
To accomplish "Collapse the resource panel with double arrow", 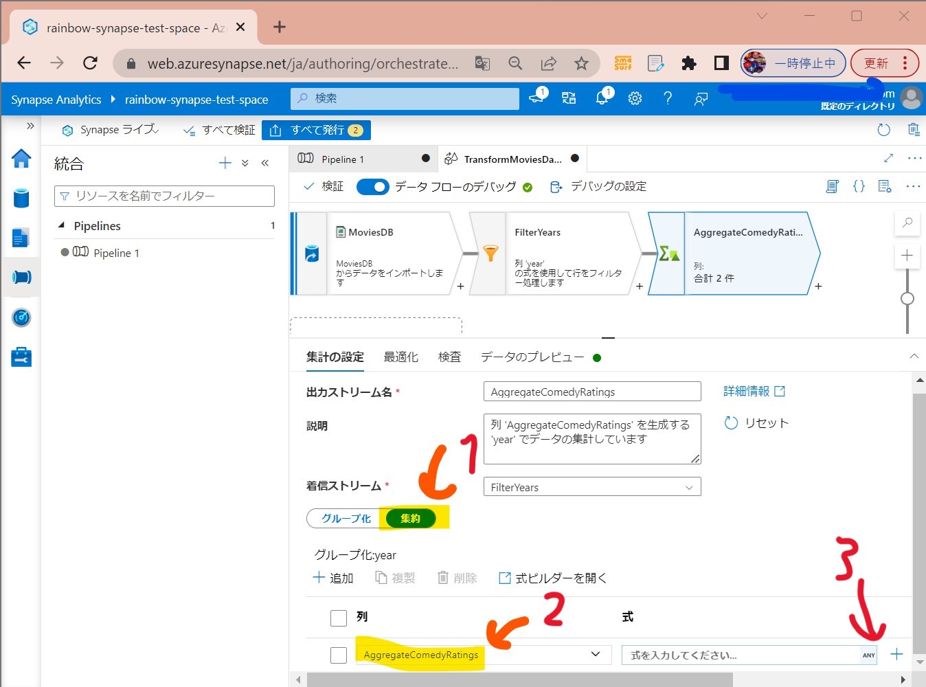I will (265, 163).
